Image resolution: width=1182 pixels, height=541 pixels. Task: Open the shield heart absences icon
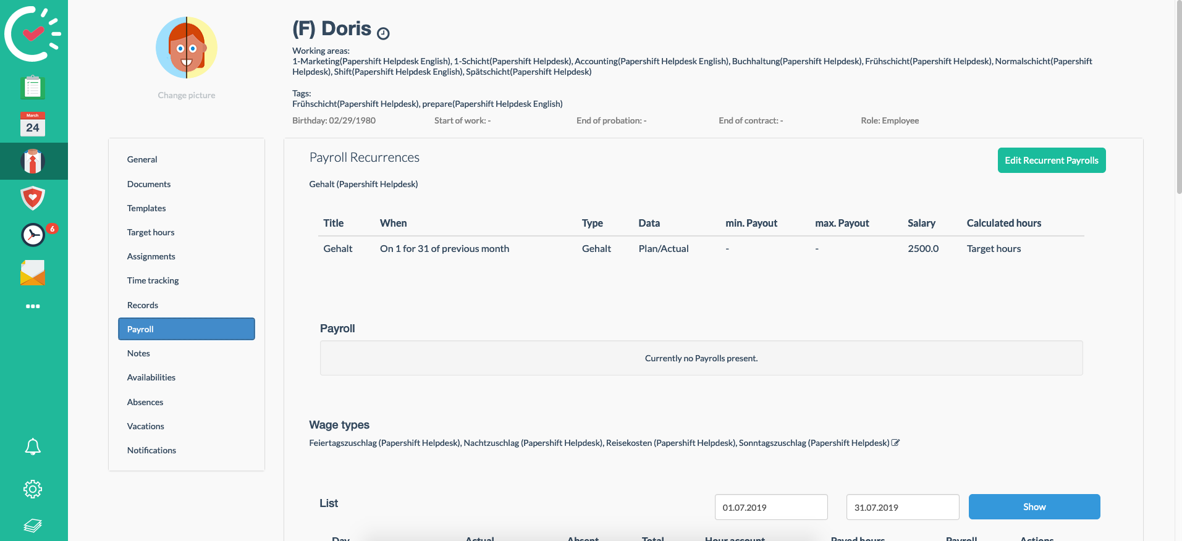[33, 198]
